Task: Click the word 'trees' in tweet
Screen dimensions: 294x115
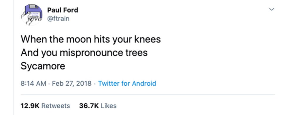Action: click(136, 53)
